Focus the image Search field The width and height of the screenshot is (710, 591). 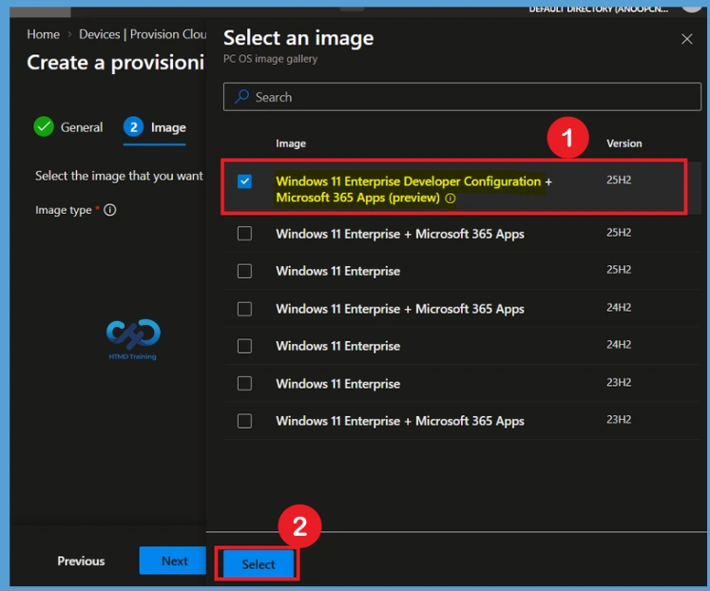(462, 97)
